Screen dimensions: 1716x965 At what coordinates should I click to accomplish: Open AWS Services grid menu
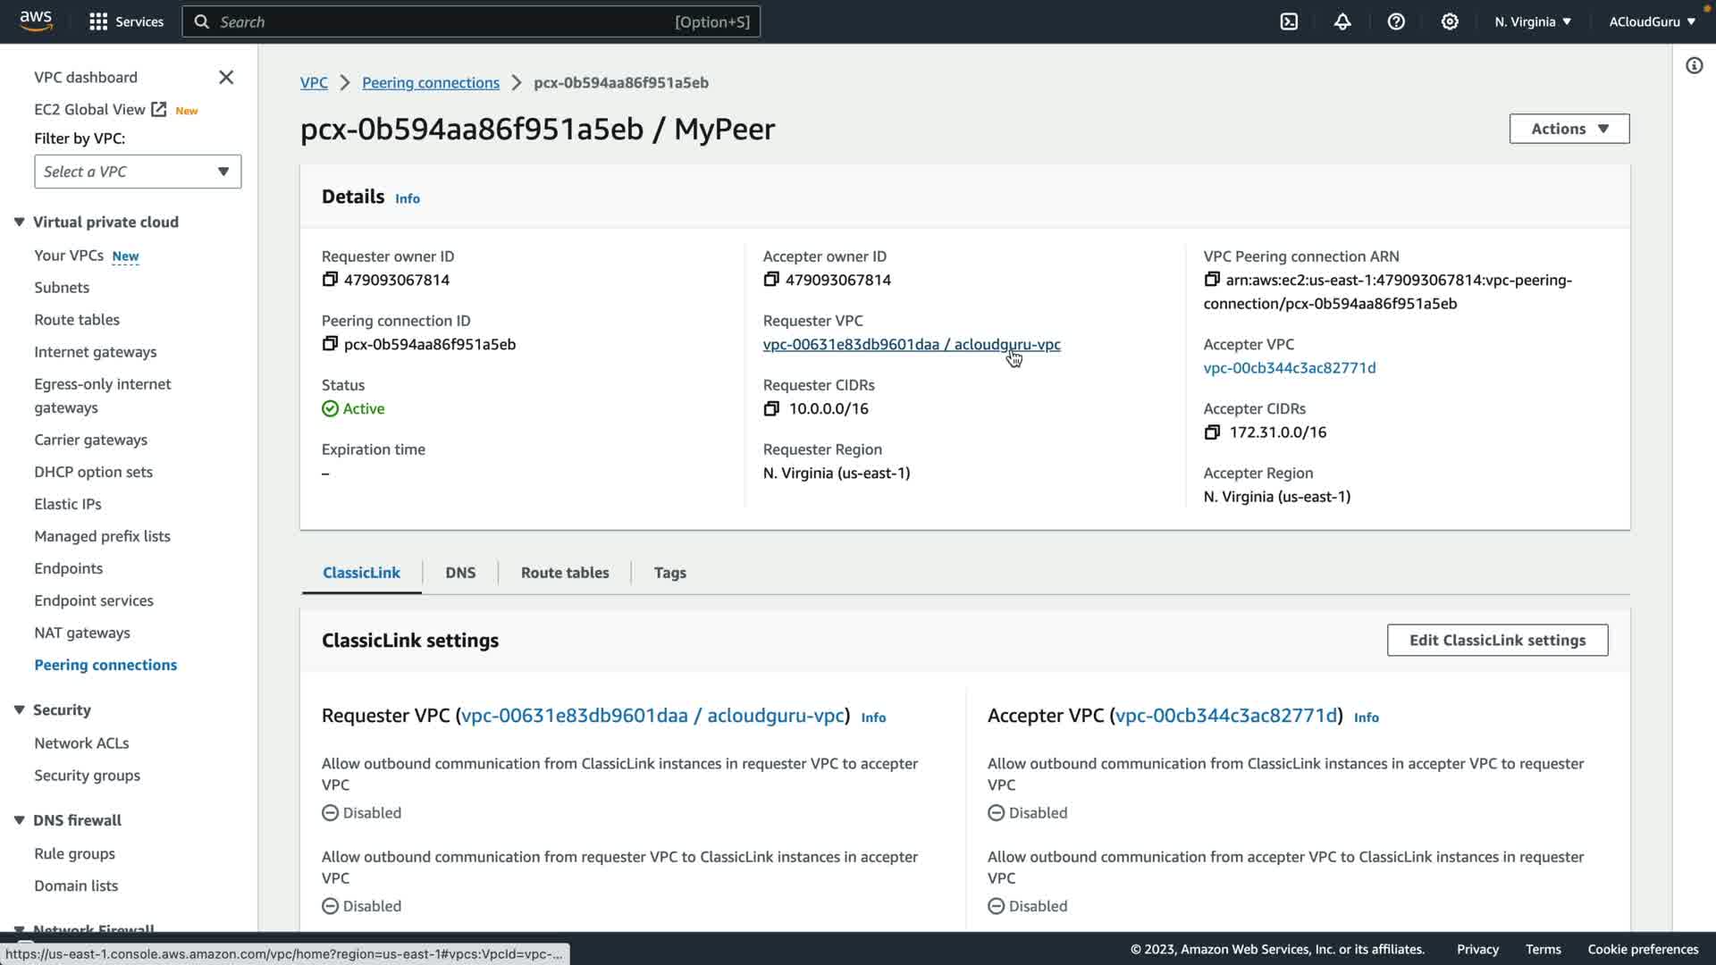pos(98,21)
